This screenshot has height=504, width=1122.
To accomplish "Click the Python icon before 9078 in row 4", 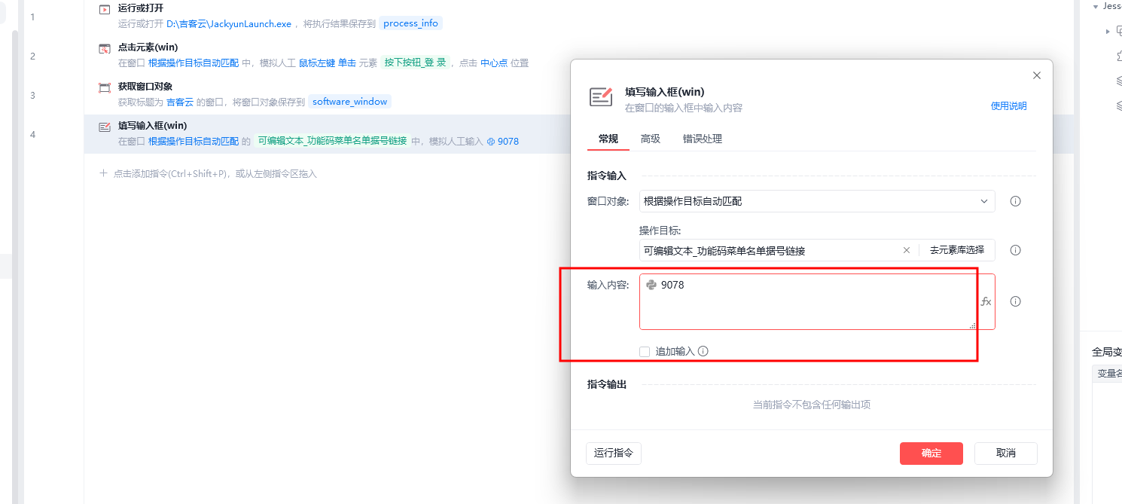I will (491, 141).
